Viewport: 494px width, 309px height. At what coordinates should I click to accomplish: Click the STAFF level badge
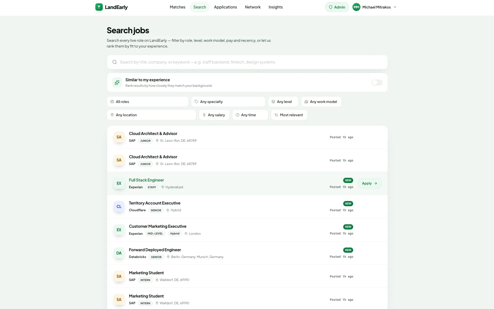152,187
